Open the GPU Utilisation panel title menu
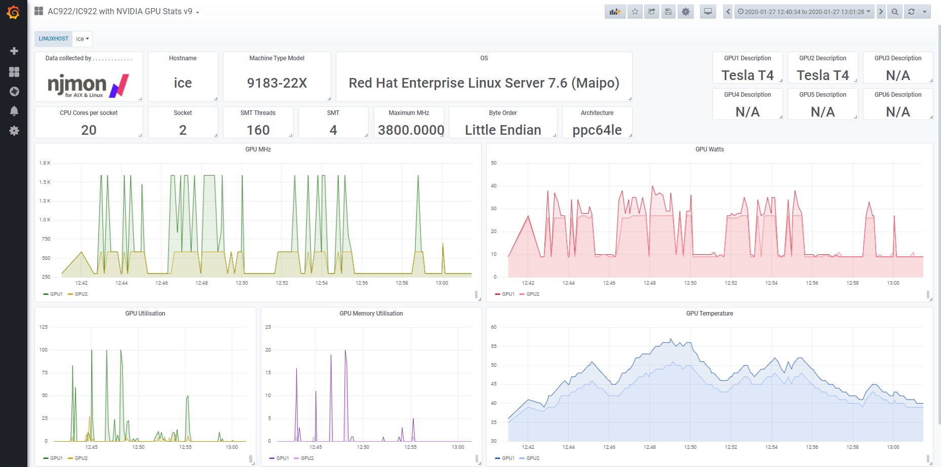 145,314
